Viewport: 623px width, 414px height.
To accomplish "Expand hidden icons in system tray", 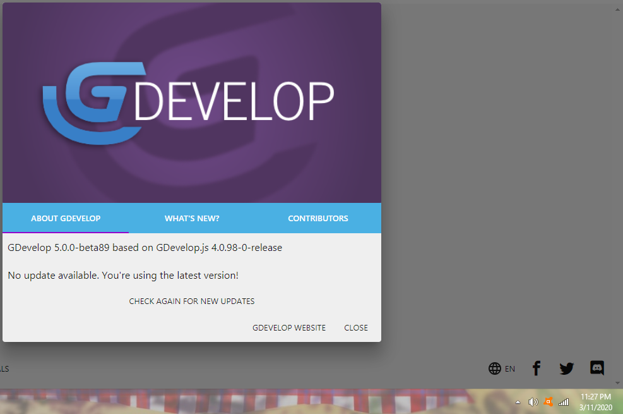I will click(x=518, y=402).
